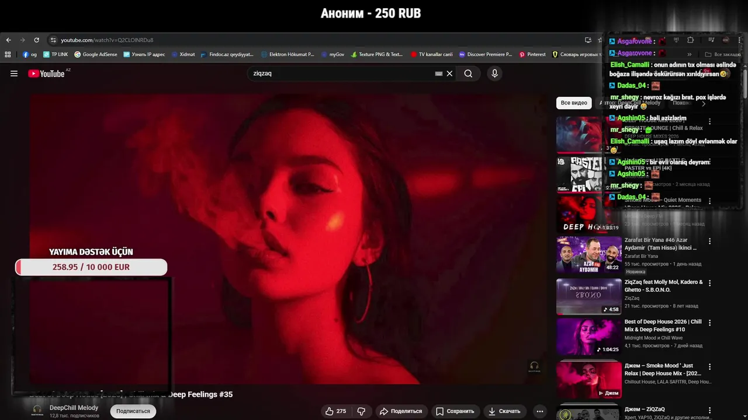Viewport: 748px width, 420px height.
Task: Open DeepChill Melody channel avatar
Action: (37, 411)
